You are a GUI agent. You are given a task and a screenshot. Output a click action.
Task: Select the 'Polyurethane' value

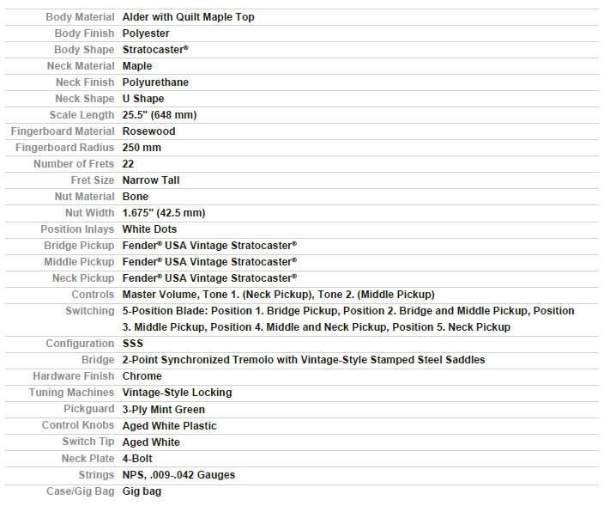point(155,82)
